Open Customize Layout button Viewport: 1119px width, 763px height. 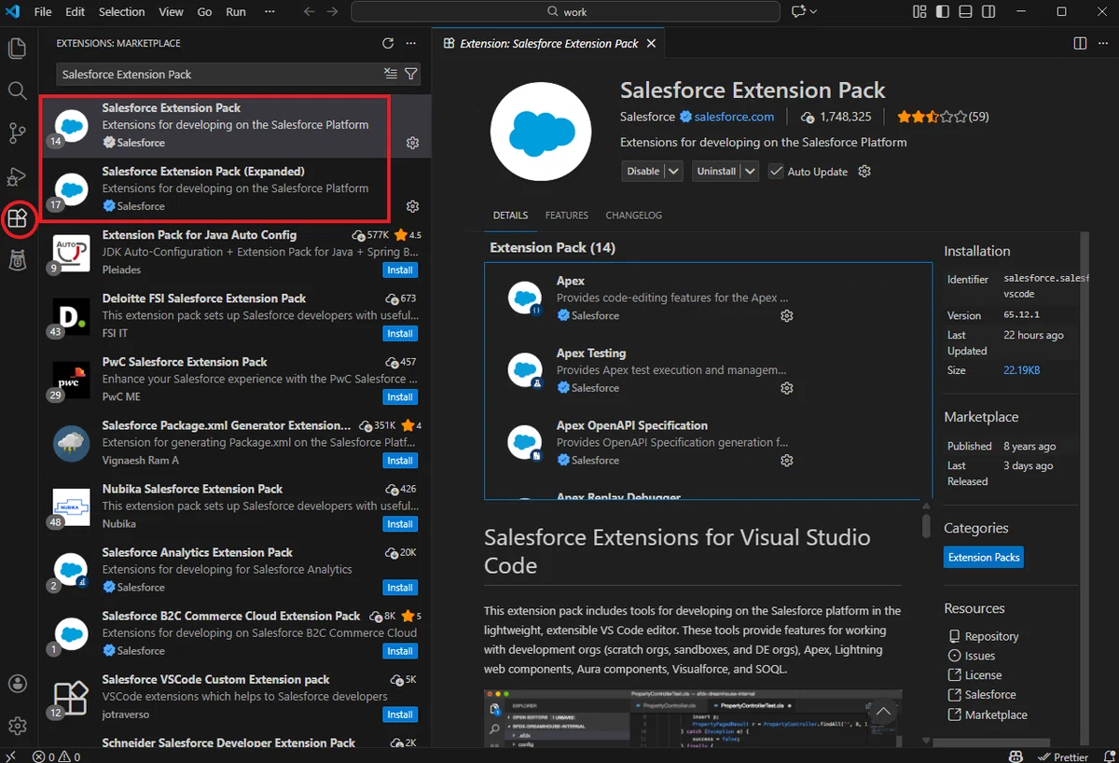(919, 12)
